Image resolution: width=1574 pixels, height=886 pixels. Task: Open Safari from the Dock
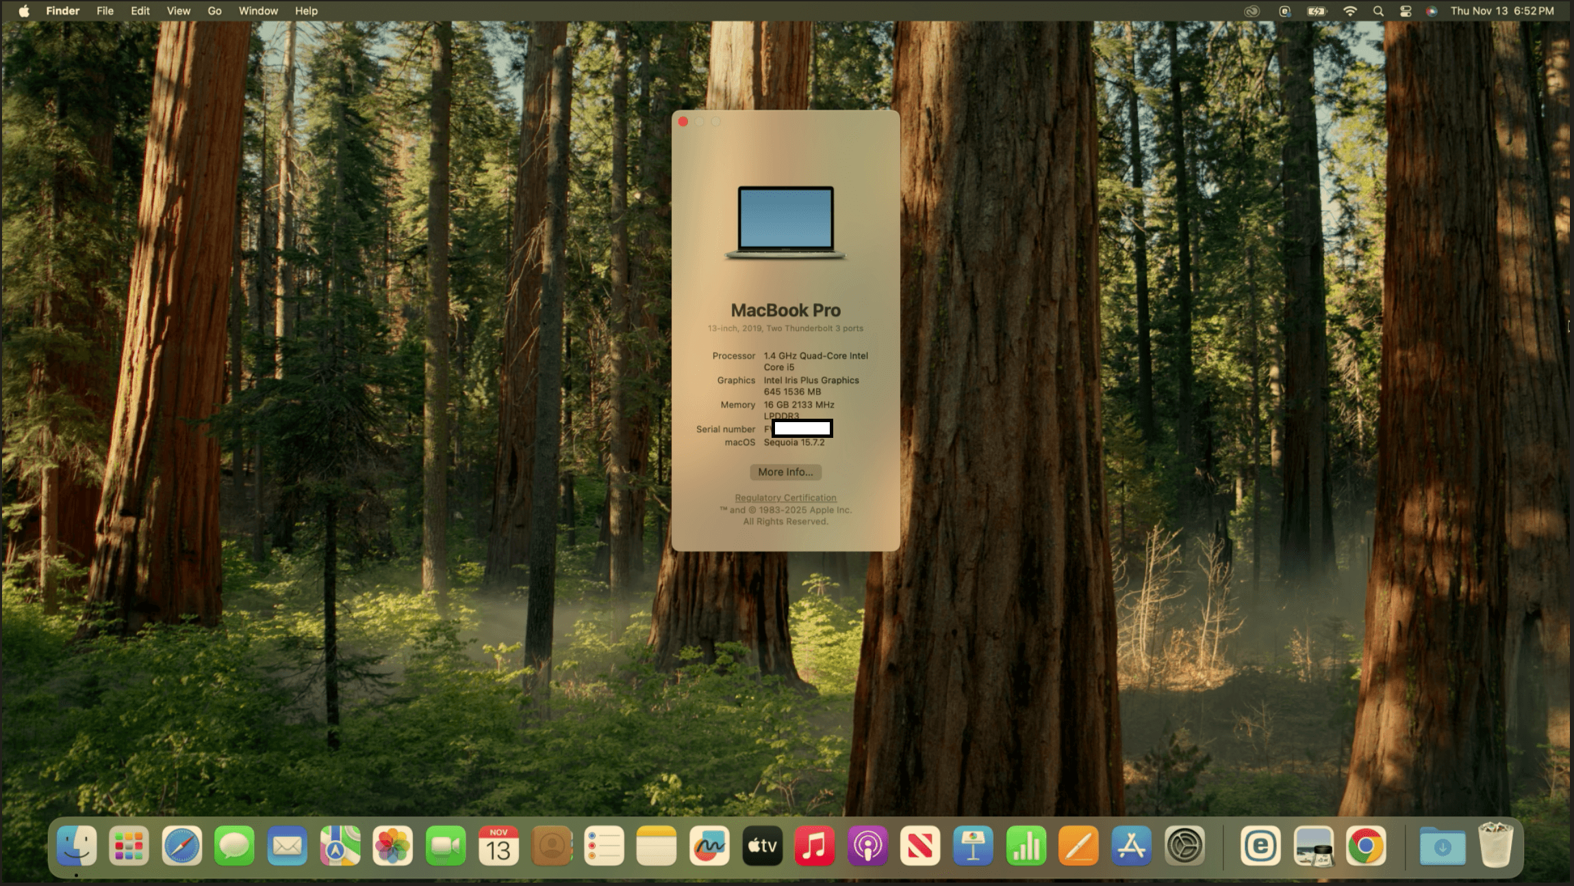point(181,846)
